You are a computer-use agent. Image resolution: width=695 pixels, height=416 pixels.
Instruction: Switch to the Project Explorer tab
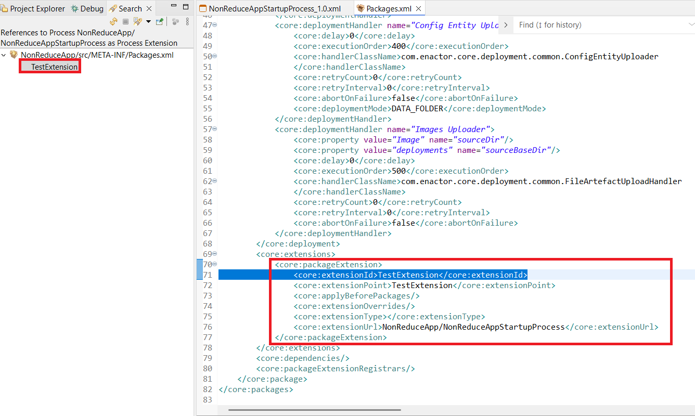[x=33, y=9]
